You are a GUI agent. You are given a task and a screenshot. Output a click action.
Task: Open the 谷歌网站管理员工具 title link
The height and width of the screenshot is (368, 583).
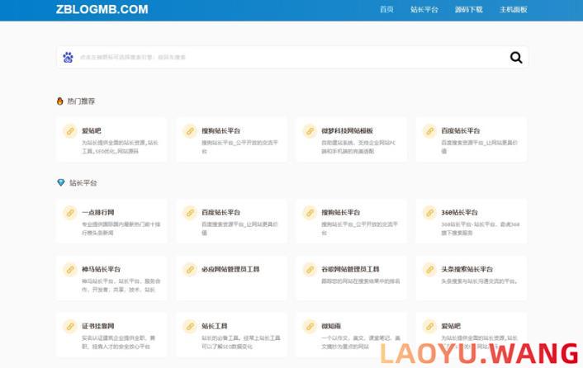[x=350, y=269]
